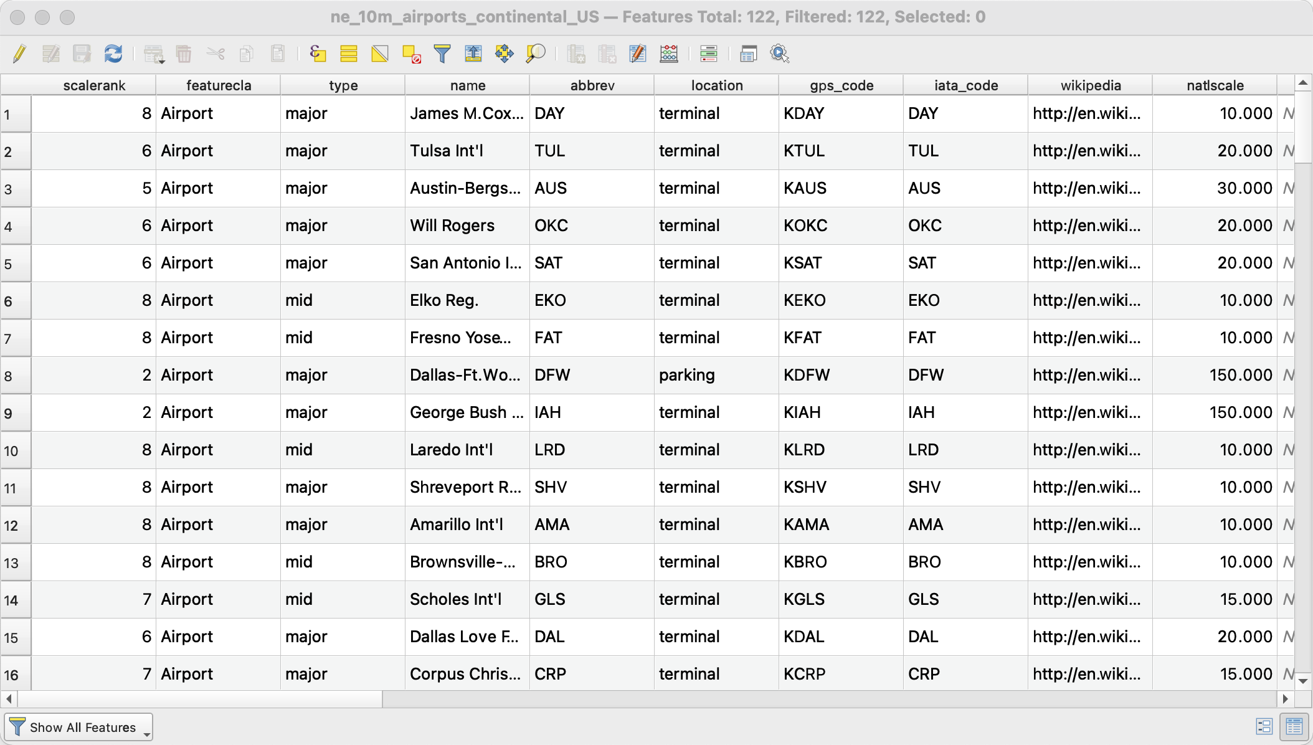Toggle editing mode with the pencil icon

(x=19, y=54)
